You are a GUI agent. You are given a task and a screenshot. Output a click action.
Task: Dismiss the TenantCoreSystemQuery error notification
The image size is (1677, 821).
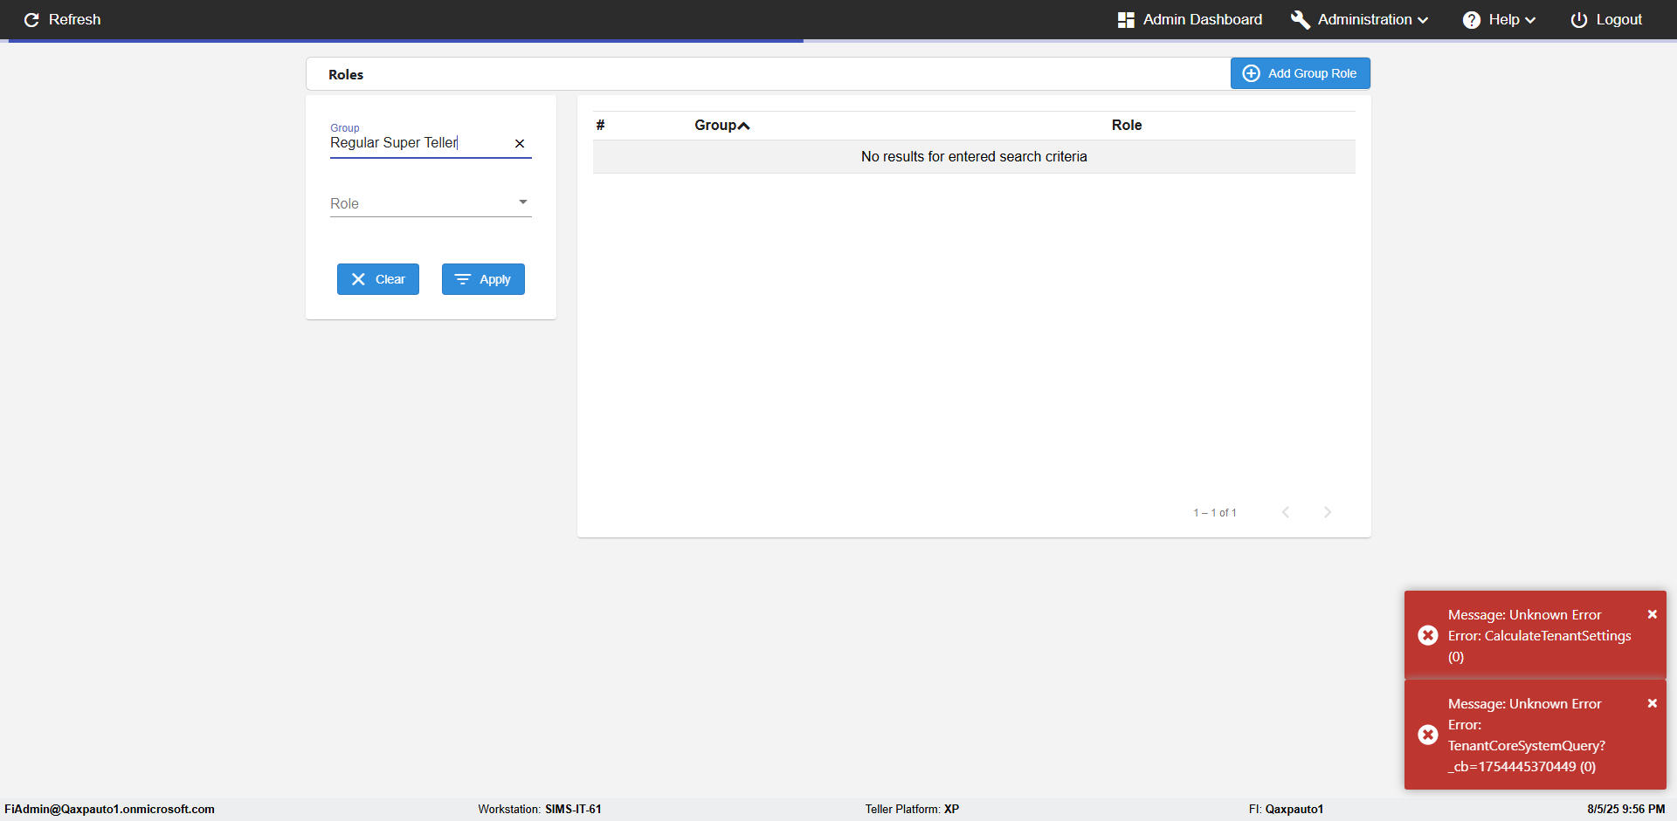1653,703
